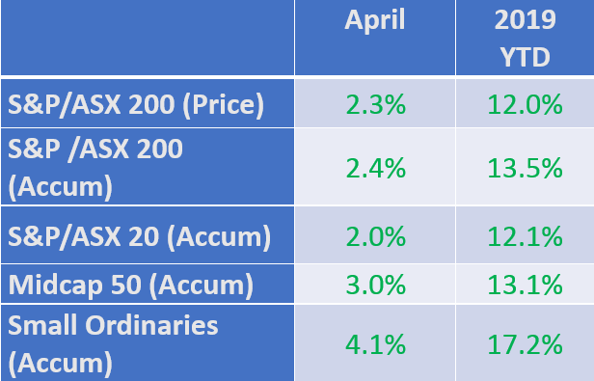Click the S&P /ASX 200 (Accum) row label
The width and height of the screenshot is (594, 381).
(148, 167)
